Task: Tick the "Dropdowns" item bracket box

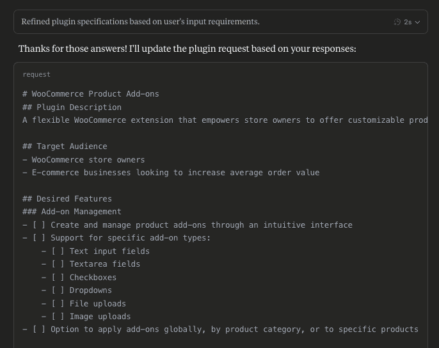Action: pos(58,290)
